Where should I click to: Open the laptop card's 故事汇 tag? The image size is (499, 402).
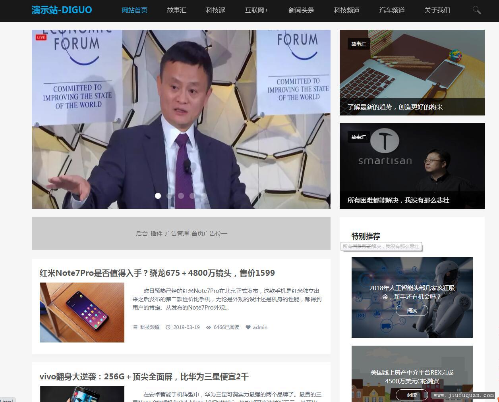[x=358, y=44]
